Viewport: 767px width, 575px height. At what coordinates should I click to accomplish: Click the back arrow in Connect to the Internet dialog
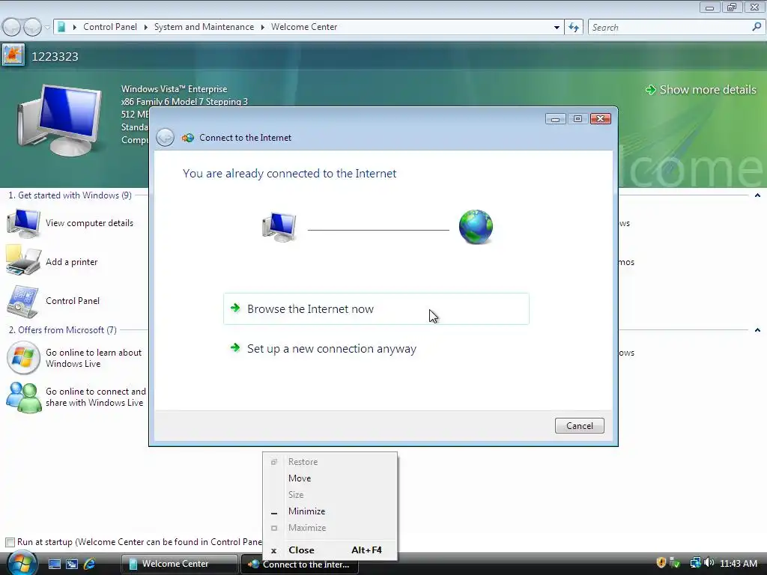click(x=165, y=138)
